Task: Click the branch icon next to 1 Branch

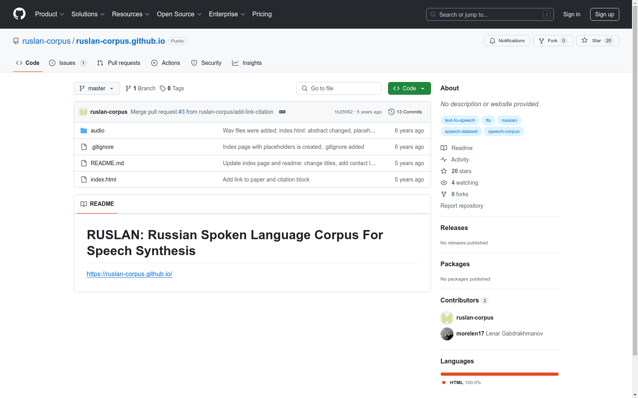Action: (128, 88)
